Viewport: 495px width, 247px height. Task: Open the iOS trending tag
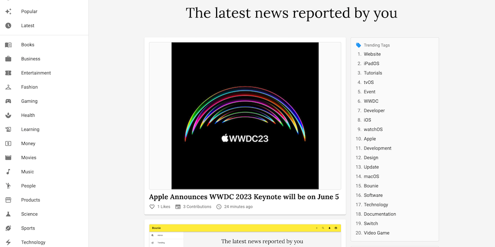[x=367, y=120]
